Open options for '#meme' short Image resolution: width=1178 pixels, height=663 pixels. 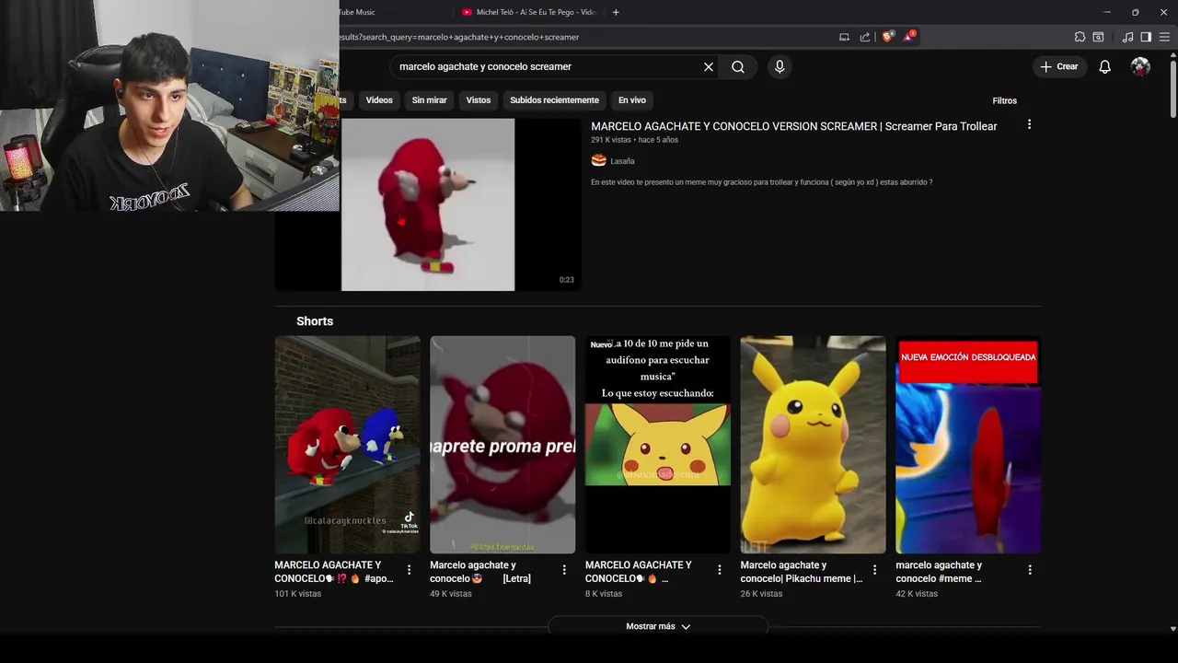(x=1030, y=570)
